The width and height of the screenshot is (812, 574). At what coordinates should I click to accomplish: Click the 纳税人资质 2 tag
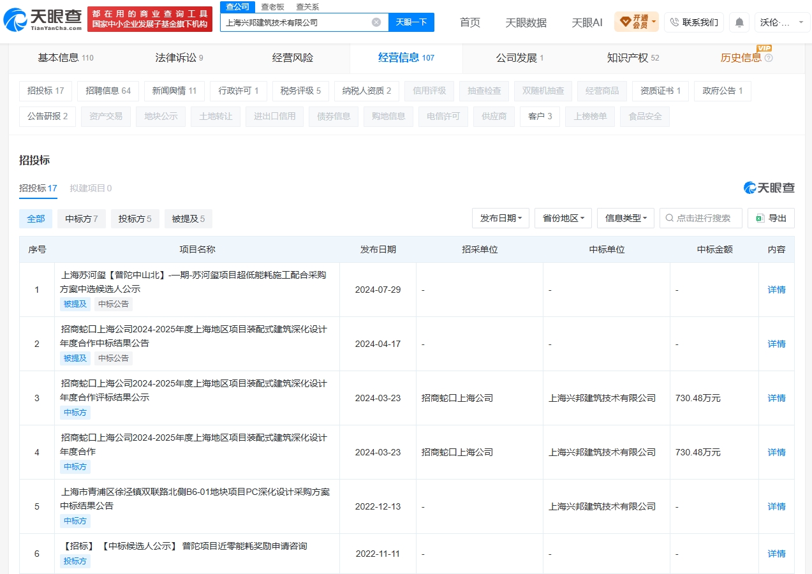[x=367, y=91]
